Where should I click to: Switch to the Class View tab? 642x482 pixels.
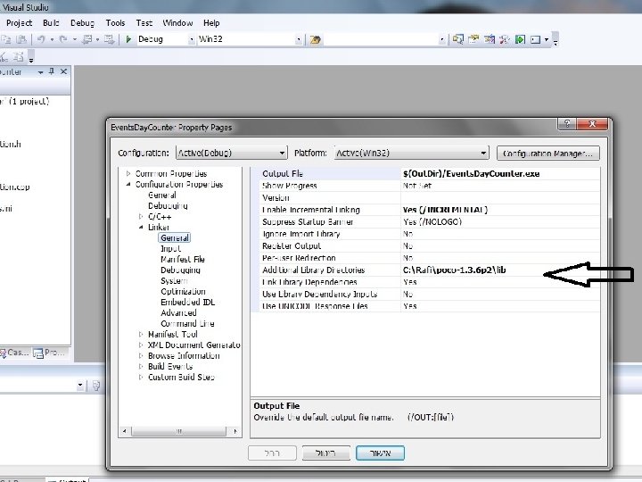coord(15,353)
